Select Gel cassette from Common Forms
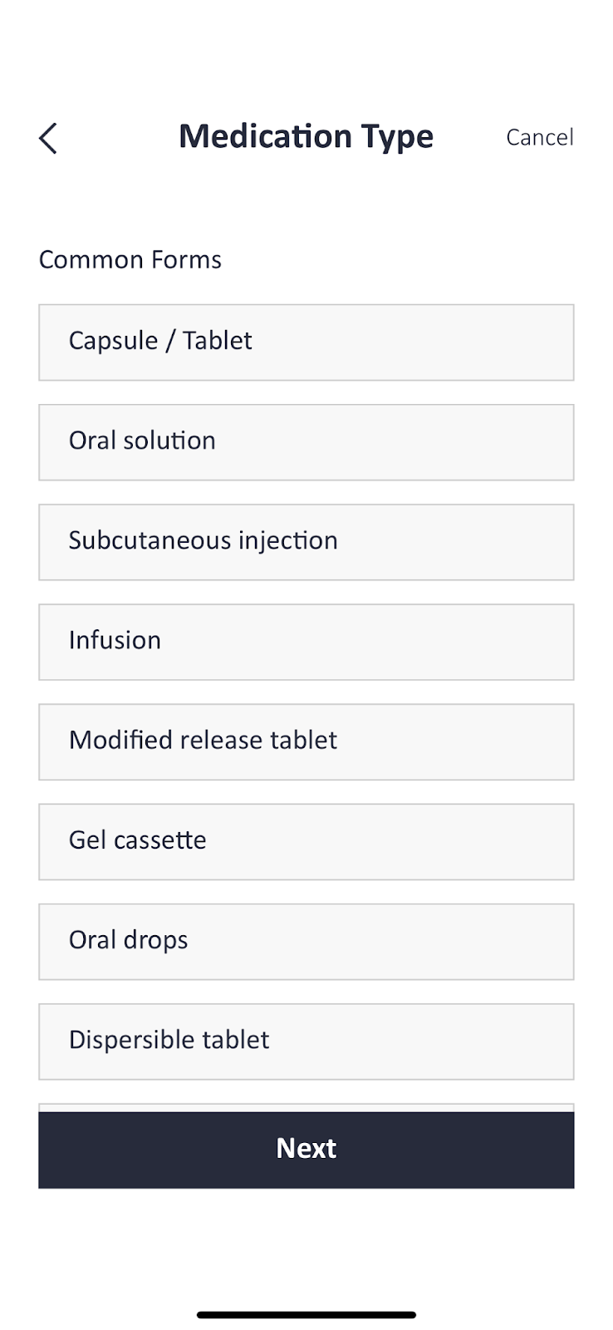Screen dimensions: 613x1330 [306, 841]
